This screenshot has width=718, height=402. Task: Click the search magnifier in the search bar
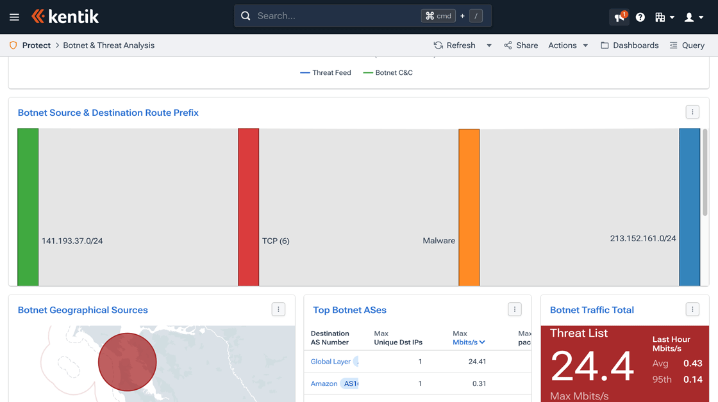(x=246, y=15)
